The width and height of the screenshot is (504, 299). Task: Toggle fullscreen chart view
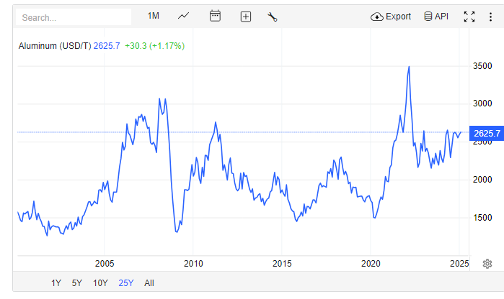[x=469, y=17]
